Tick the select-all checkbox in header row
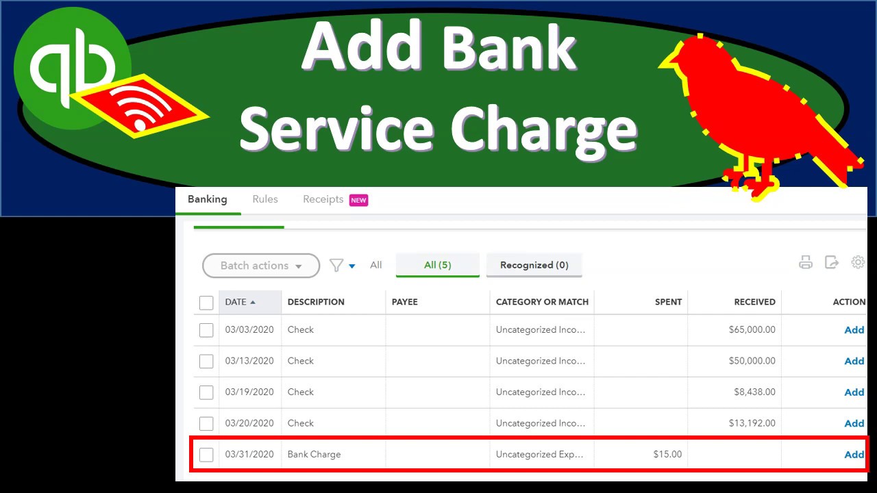The width and height of the screenshot is (877, 493). (206, 303)
